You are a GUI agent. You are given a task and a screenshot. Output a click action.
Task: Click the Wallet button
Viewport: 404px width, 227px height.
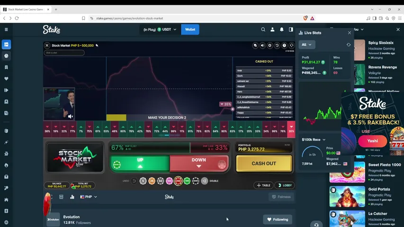tap(190, 30)
